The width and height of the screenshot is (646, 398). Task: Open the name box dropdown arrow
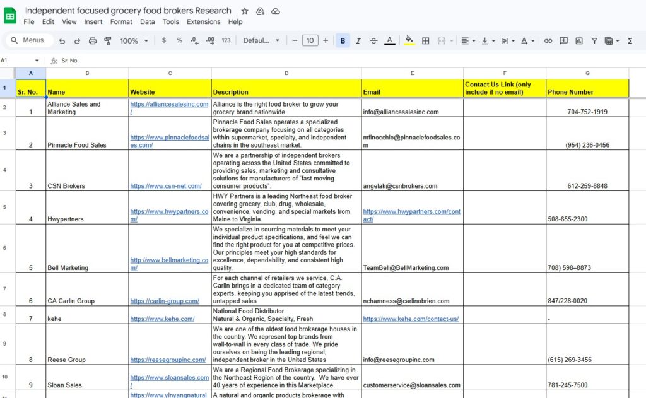(x=37, y=61)
